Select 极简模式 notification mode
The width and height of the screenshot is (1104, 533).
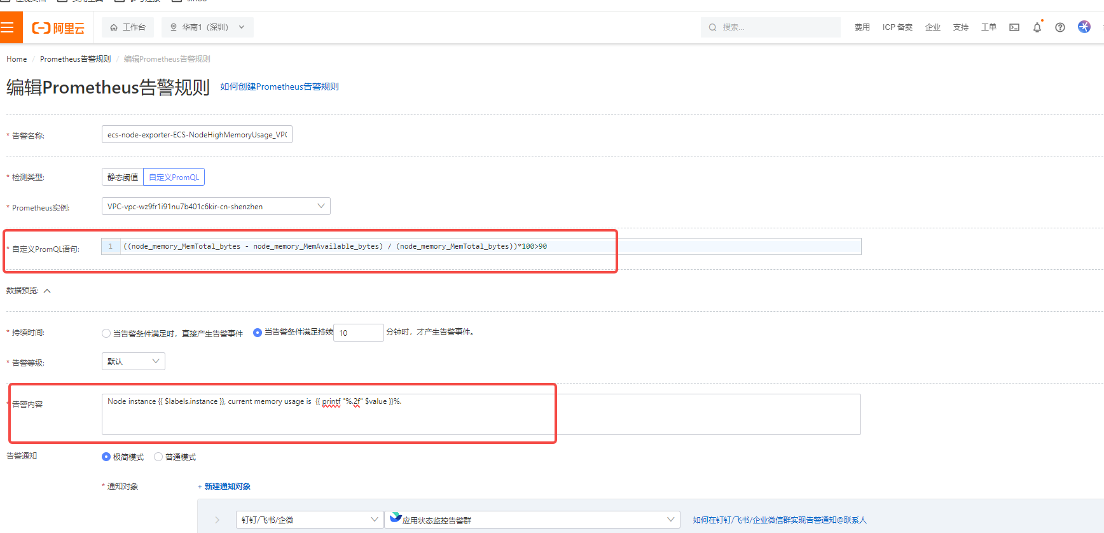pyautogui.click(x=106, y=457)
